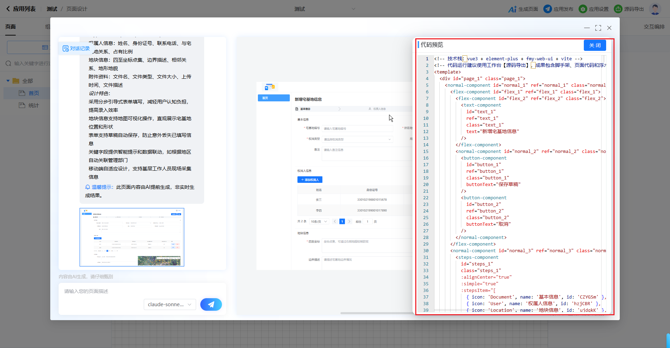
Task: Expand the 测试 dropdown in the top center
Action: pos(353,9)
